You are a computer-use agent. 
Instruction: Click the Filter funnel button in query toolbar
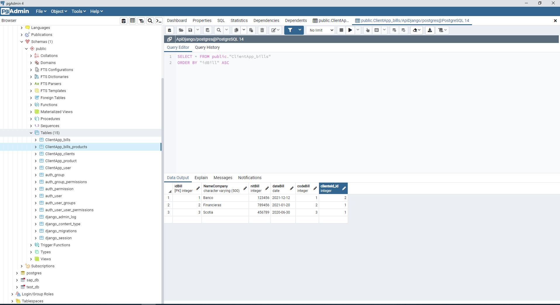(290, 30)
